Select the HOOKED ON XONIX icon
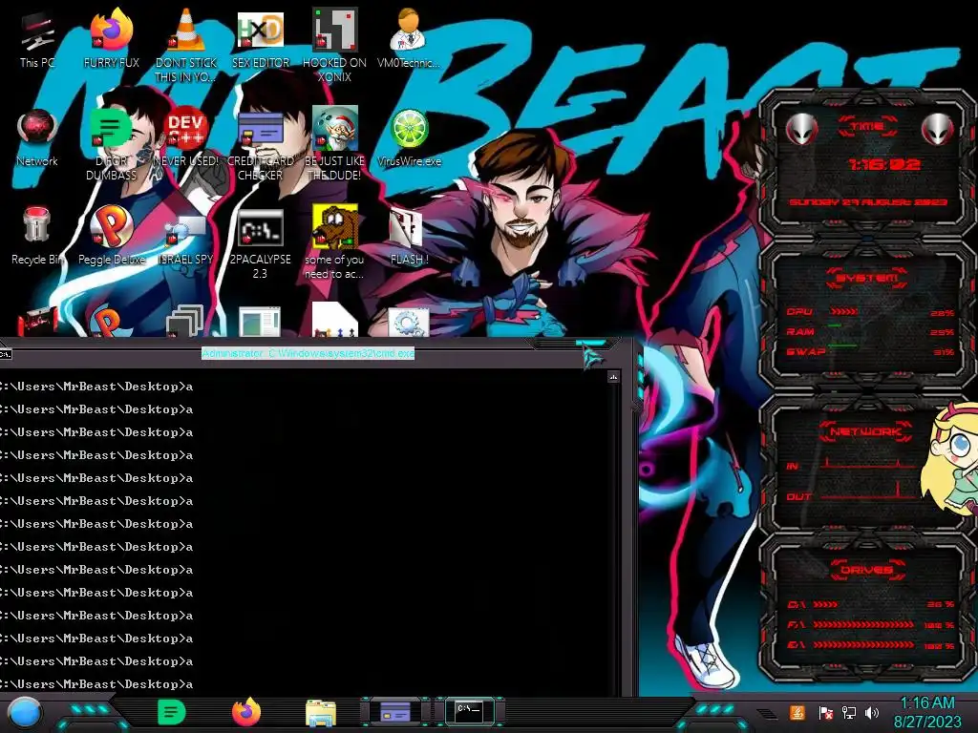This screenshot has width=978, height=733. (x=335, y=47)
